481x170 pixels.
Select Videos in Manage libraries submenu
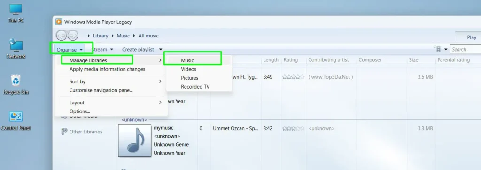[x=199, y=69]
